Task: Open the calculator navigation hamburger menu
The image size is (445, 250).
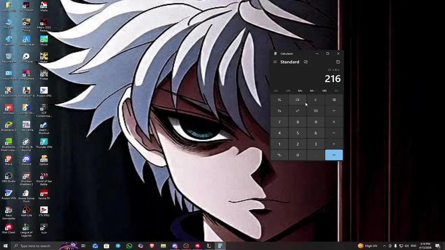Action: point(275,62)
